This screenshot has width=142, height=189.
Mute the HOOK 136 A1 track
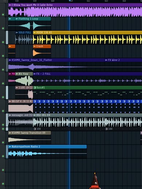[x=3, y=42]
